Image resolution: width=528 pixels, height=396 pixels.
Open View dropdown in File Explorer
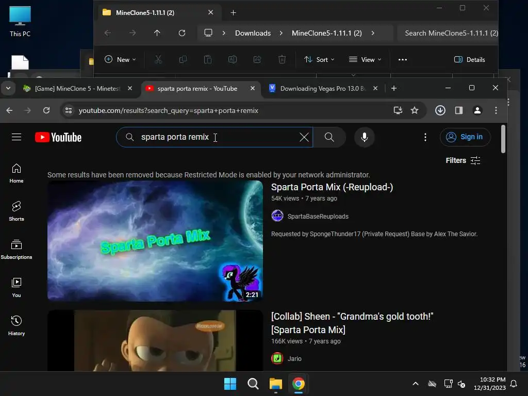(x=365, y=60)
